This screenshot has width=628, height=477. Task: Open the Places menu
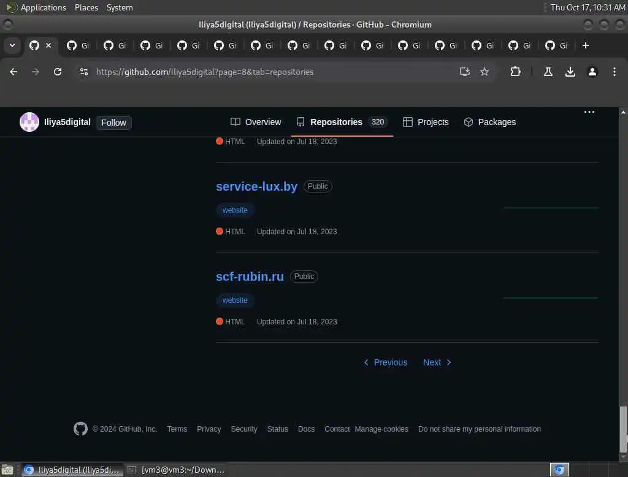pyautogui.click(x=86, y=7)
